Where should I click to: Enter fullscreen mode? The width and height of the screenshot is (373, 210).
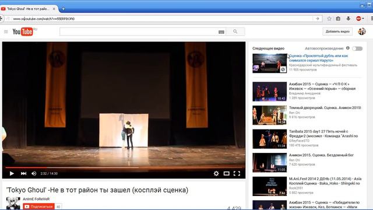click(x=237, y=173)
